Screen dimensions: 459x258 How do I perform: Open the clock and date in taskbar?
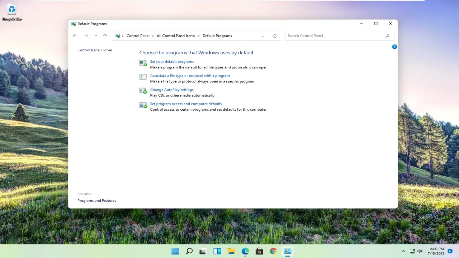pyautogui.click(x=436, y=251)
